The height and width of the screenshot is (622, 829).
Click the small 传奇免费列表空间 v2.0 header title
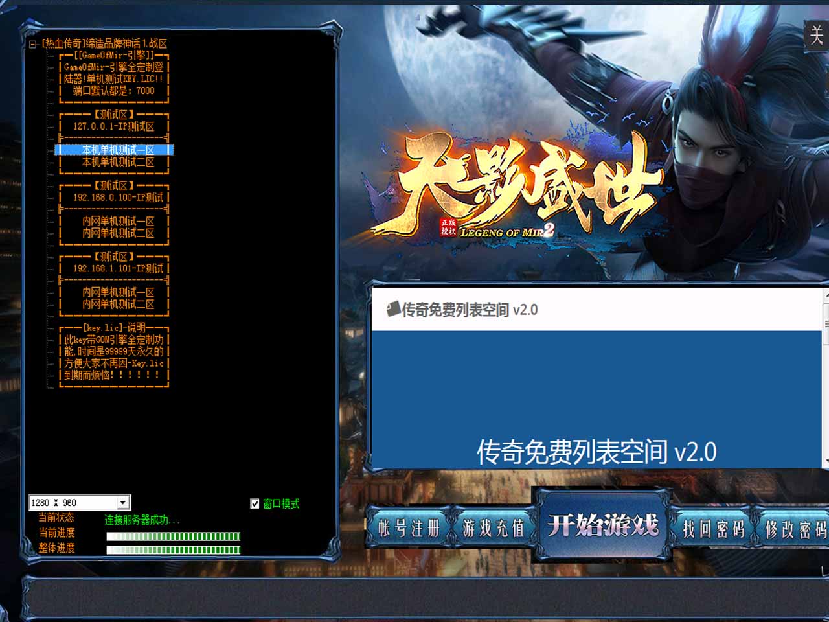470,310
